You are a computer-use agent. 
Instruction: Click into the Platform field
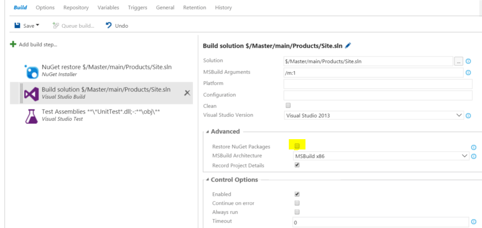point(378,84)
